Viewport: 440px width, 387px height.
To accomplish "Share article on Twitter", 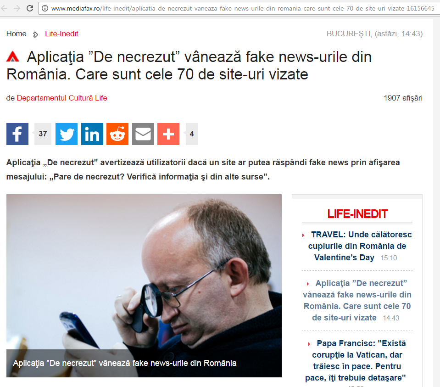I will pos(67,134).
